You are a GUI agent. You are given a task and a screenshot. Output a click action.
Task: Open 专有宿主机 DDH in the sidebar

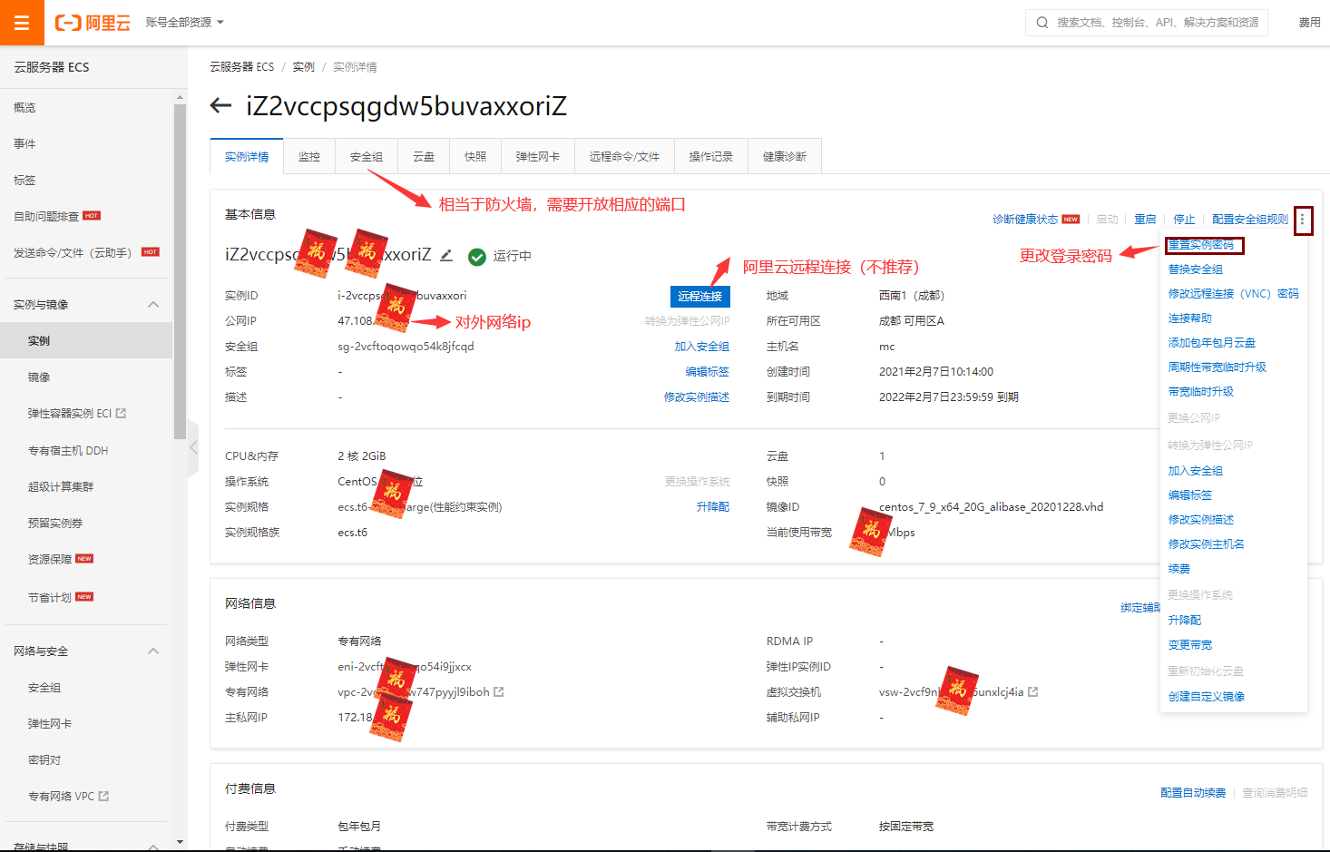pos(68,450)
